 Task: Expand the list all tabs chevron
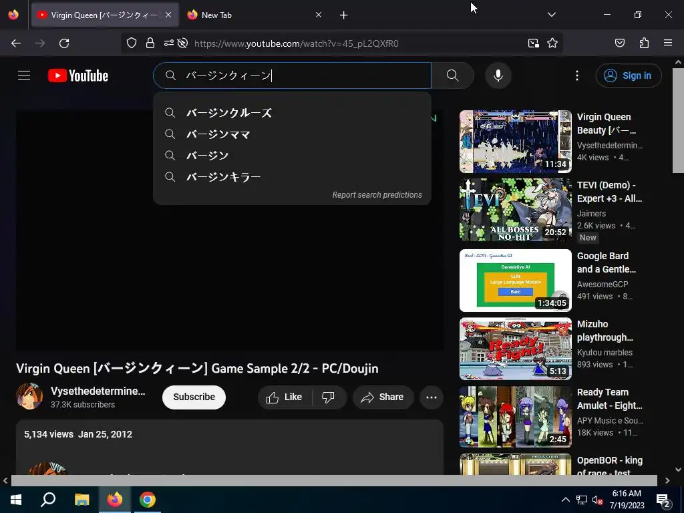[551, 15]
